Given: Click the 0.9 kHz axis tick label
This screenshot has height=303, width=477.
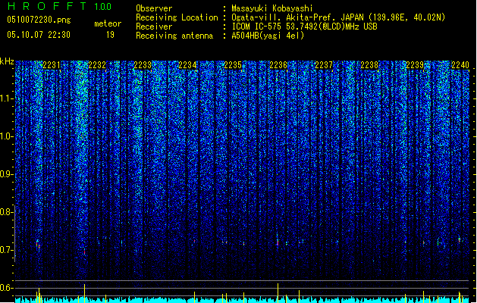Looking at the screenshot, I should click(7, 174).
